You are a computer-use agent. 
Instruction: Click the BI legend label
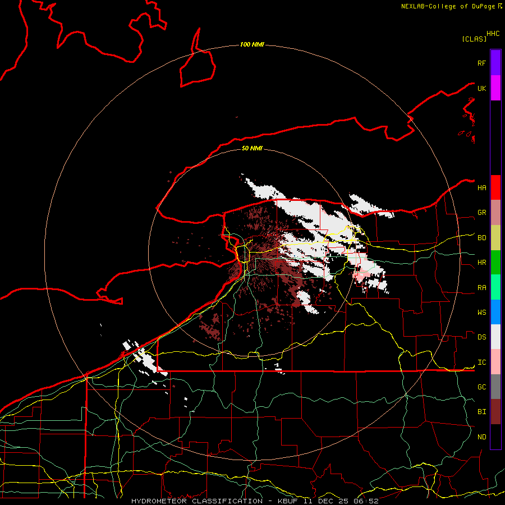481,412
